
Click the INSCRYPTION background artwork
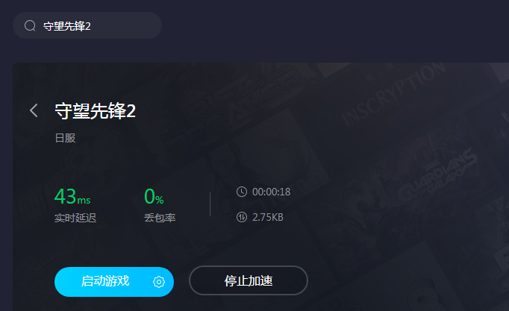(x=393, y=95)
